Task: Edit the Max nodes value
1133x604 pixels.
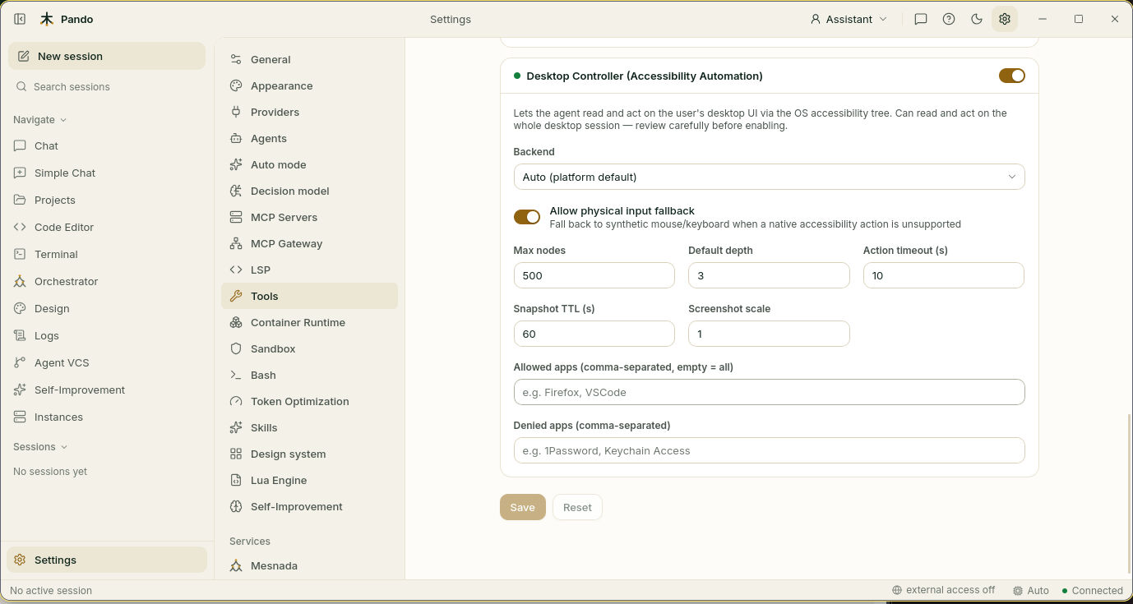Action: [594, 275]
